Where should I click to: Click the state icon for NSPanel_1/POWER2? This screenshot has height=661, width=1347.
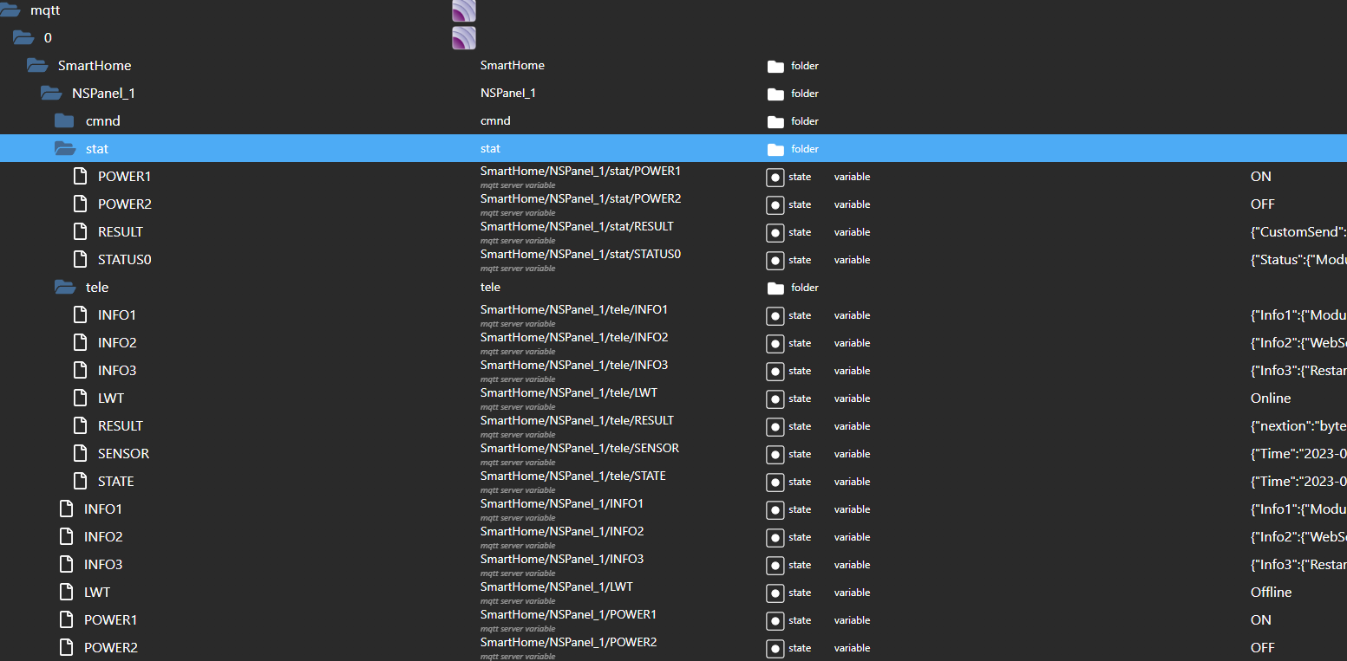775,648
